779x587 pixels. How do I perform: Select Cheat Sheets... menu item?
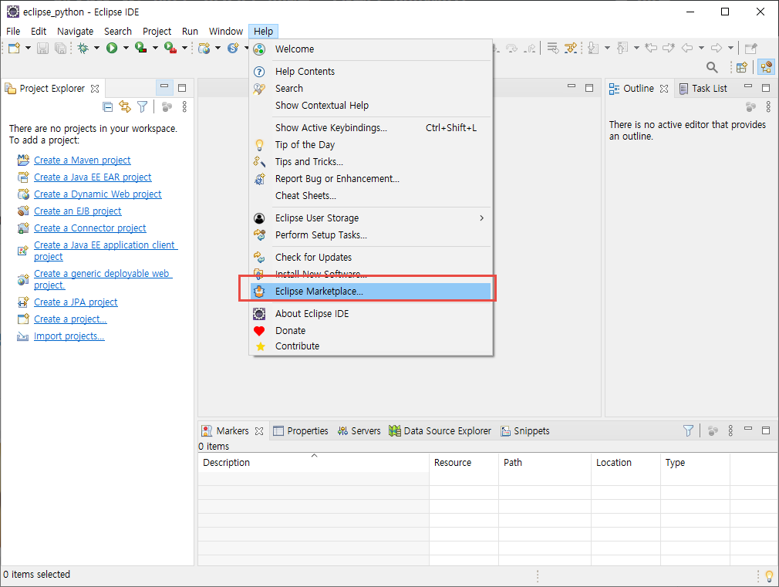pyautogui.click(x=371, y=195)
